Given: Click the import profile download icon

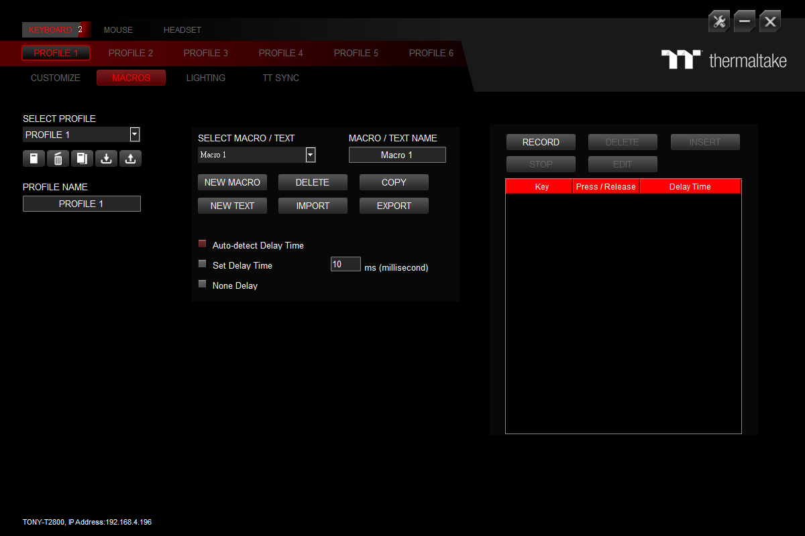Looking at the screenshot, I should coord(106,159).
